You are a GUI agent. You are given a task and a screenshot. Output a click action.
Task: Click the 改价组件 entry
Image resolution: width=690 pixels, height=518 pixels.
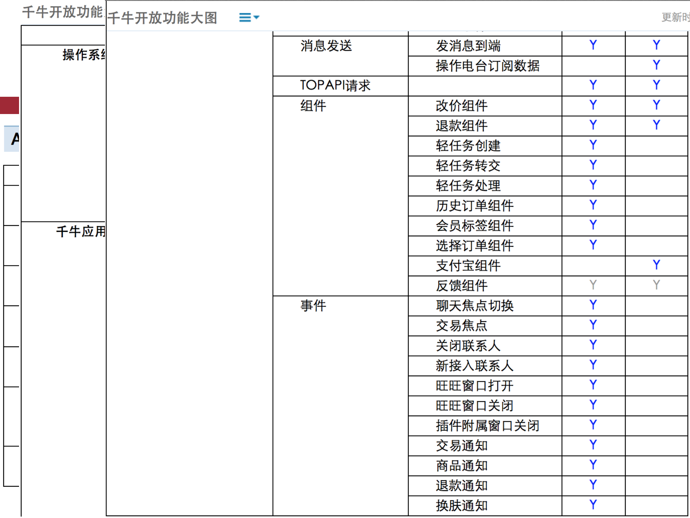tap(461, 105)
